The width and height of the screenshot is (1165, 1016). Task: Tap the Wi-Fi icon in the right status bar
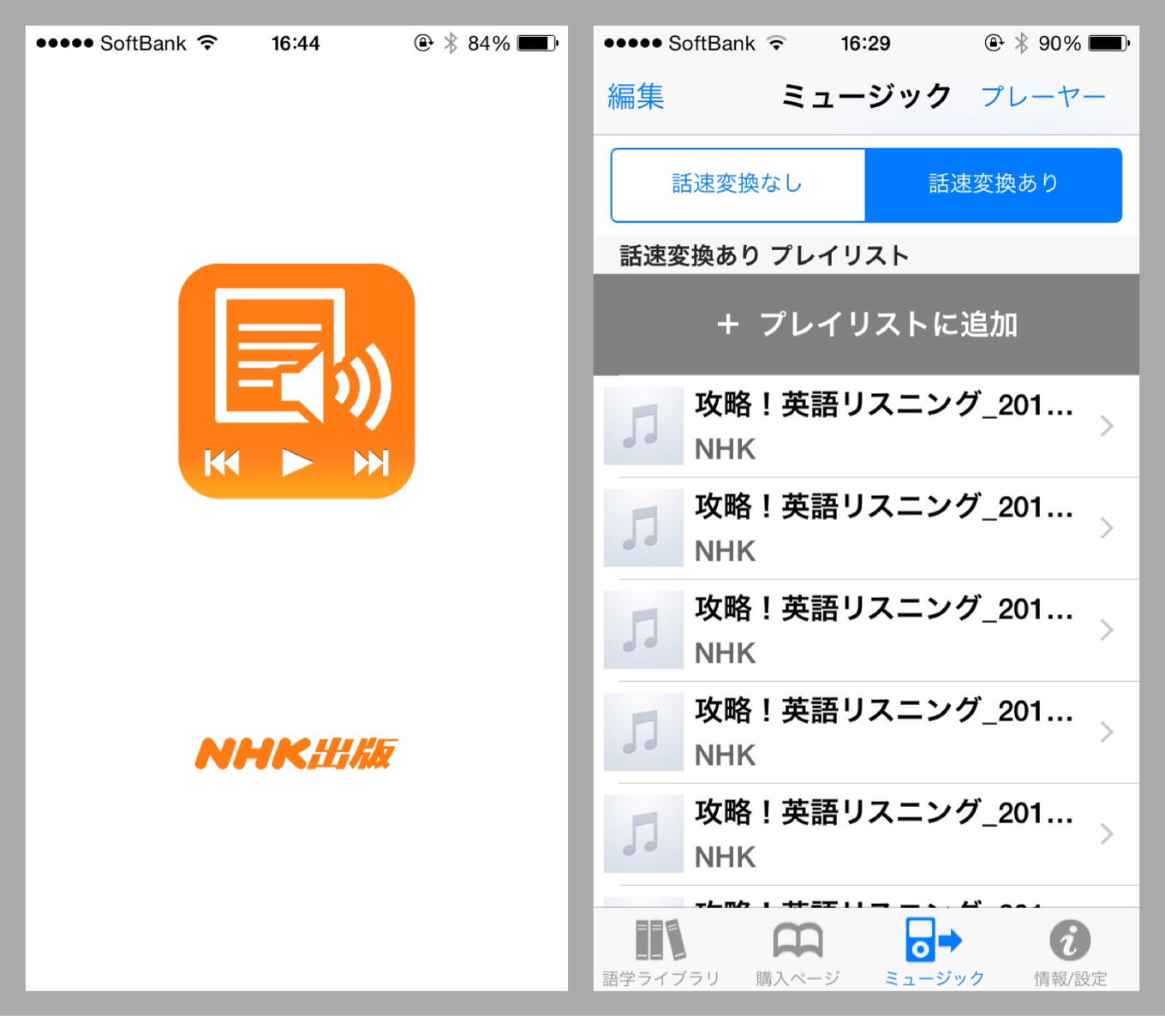pyautogui.click(x=776, y=42)
